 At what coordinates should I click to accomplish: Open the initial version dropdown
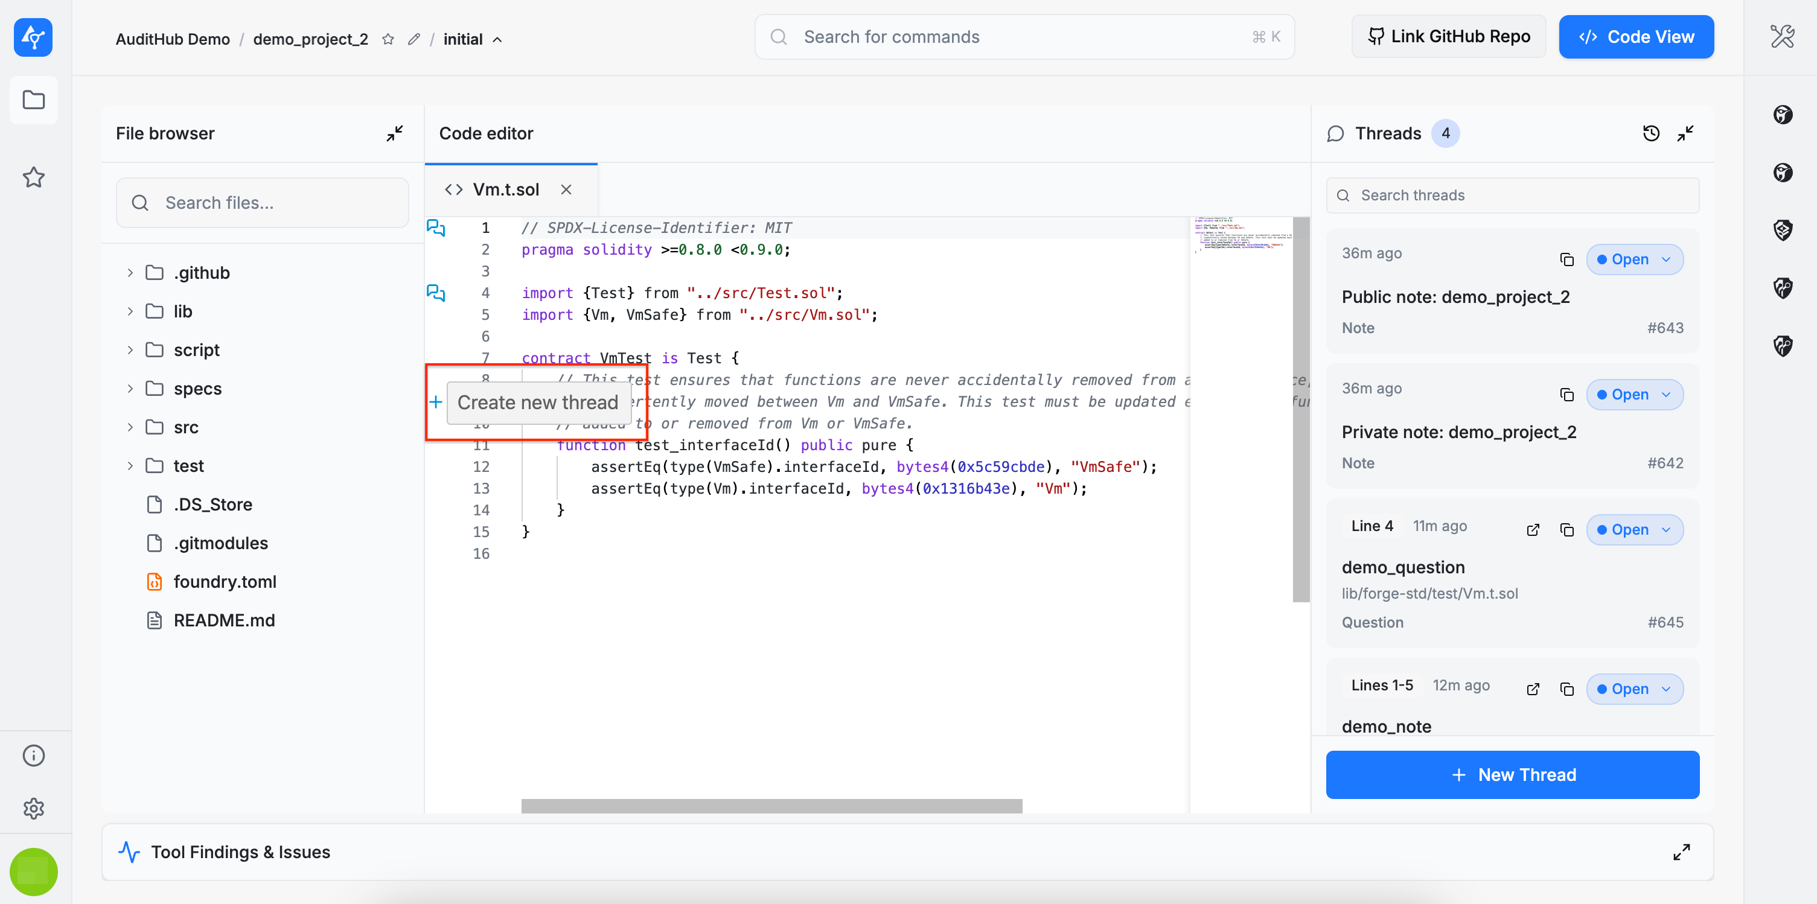click(x=473, y=39)
